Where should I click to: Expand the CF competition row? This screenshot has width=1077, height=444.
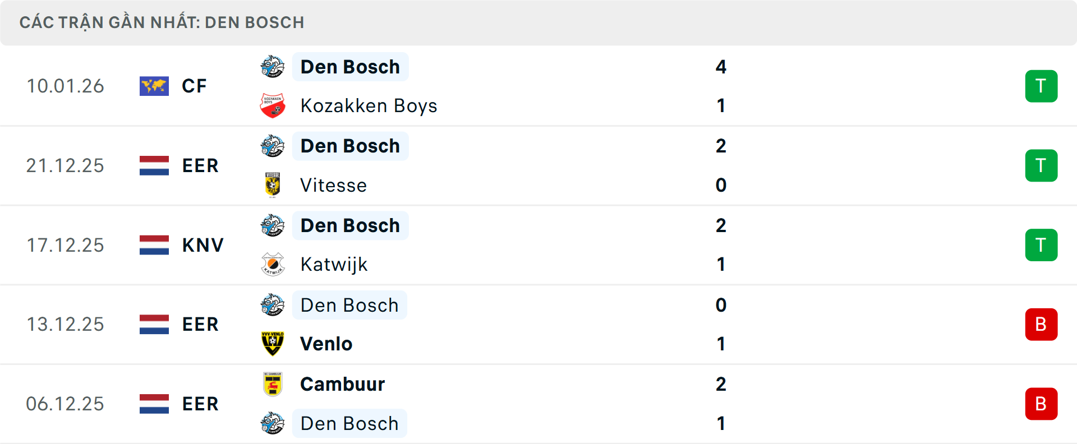(194, 86)
